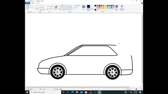
Task: Click the Redo arrow in title bar
Action: pyautogui.click(x=33, y=1)
